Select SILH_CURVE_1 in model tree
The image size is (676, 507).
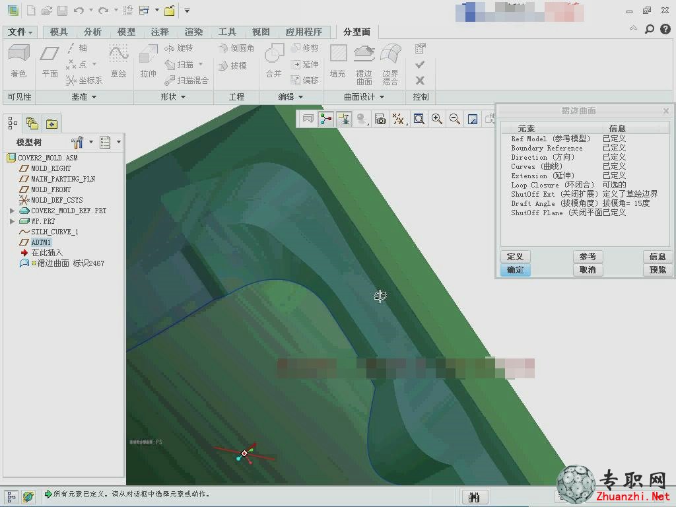(54, 232)
